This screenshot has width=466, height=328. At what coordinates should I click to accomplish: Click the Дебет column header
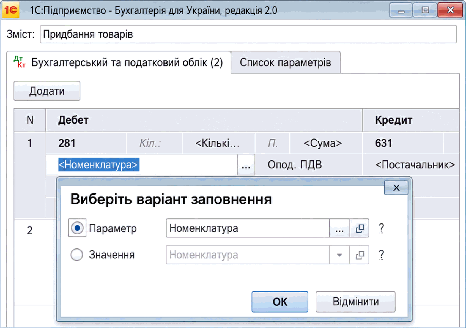click(204, 120)
